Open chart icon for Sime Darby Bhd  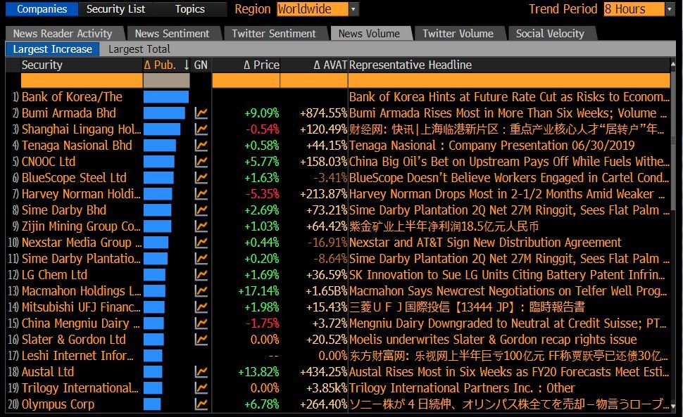click(x=201, y=210)
